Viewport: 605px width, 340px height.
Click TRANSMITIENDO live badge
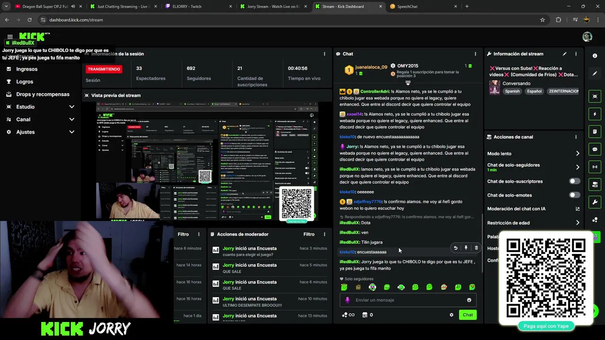click(x=104, y=69)
